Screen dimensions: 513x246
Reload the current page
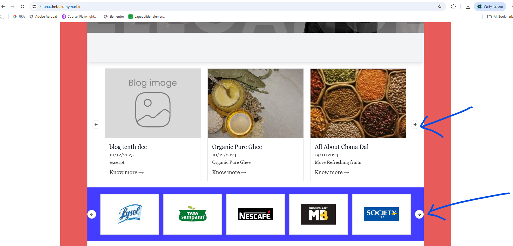[23, 7]
